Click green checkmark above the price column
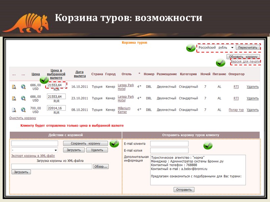Viewport: 270px width, 202px height. click(45, 80)
